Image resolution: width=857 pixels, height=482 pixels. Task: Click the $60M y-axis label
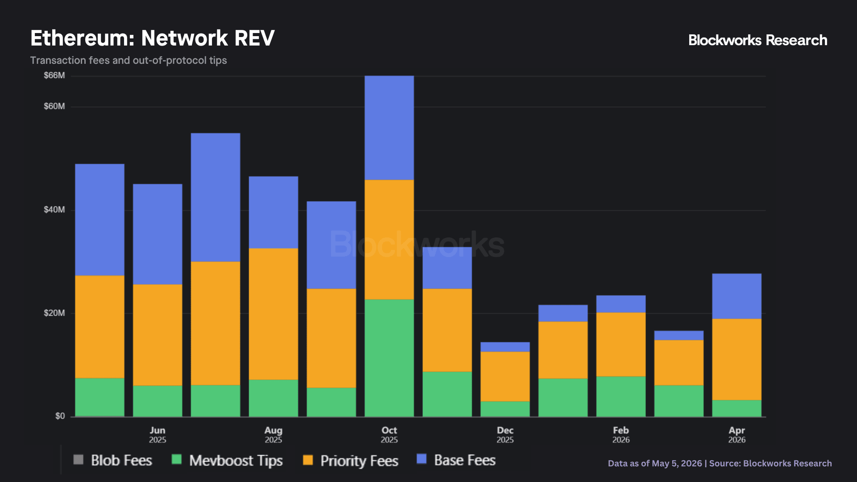pos(54,106)
